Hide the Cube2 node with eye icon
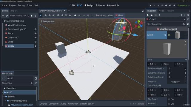The image size is (191, 107). tap(36, 46)
